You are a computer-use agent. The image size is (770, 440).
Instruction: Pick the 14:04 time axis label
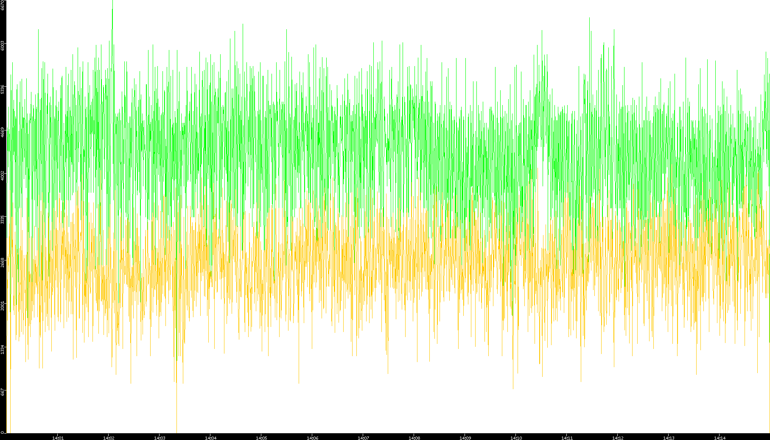click(210, 438)
